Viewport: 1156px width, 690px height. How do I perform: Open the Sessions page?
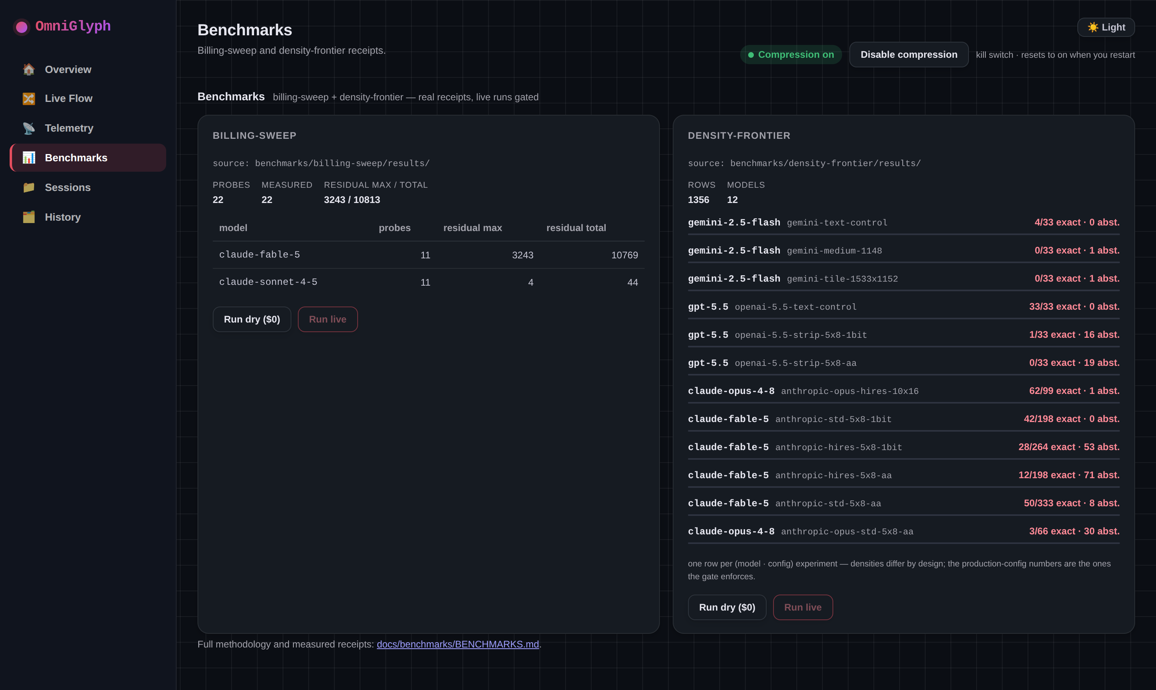coord(88,187)
